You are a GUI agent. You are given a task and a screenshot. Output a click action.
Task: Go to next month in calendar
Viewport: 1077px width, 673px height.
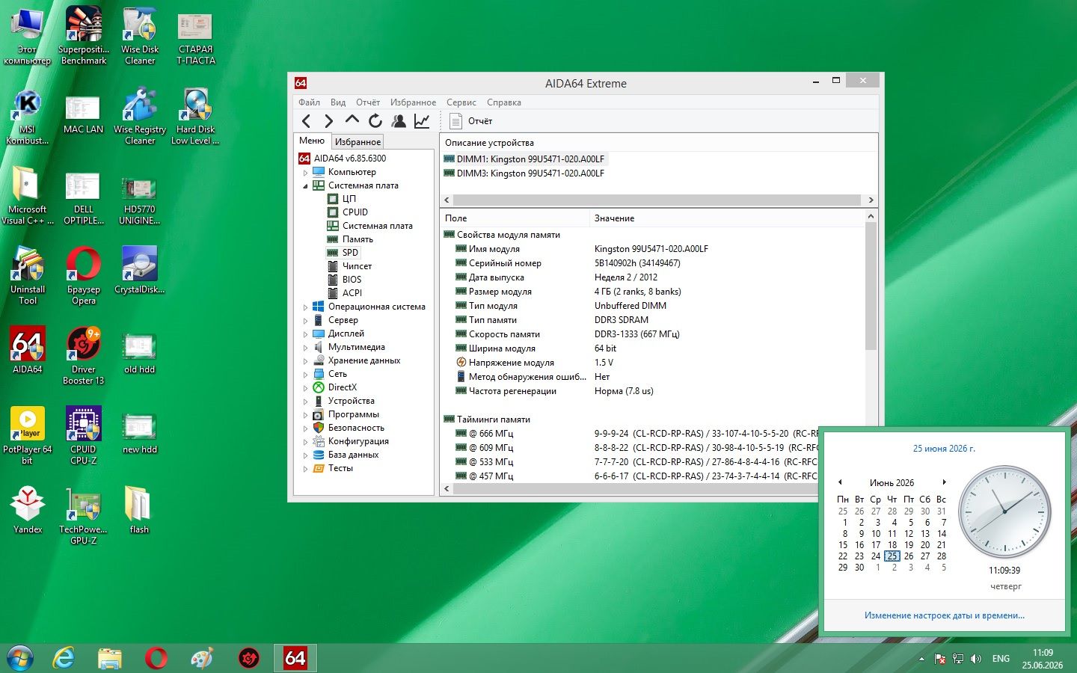tap(944, 482)
